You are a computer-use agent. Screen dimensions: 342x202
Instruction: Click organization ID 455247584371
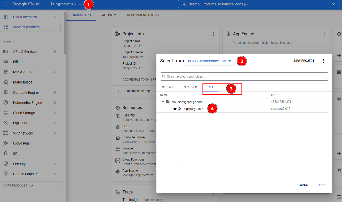click(x=281, y=102)
